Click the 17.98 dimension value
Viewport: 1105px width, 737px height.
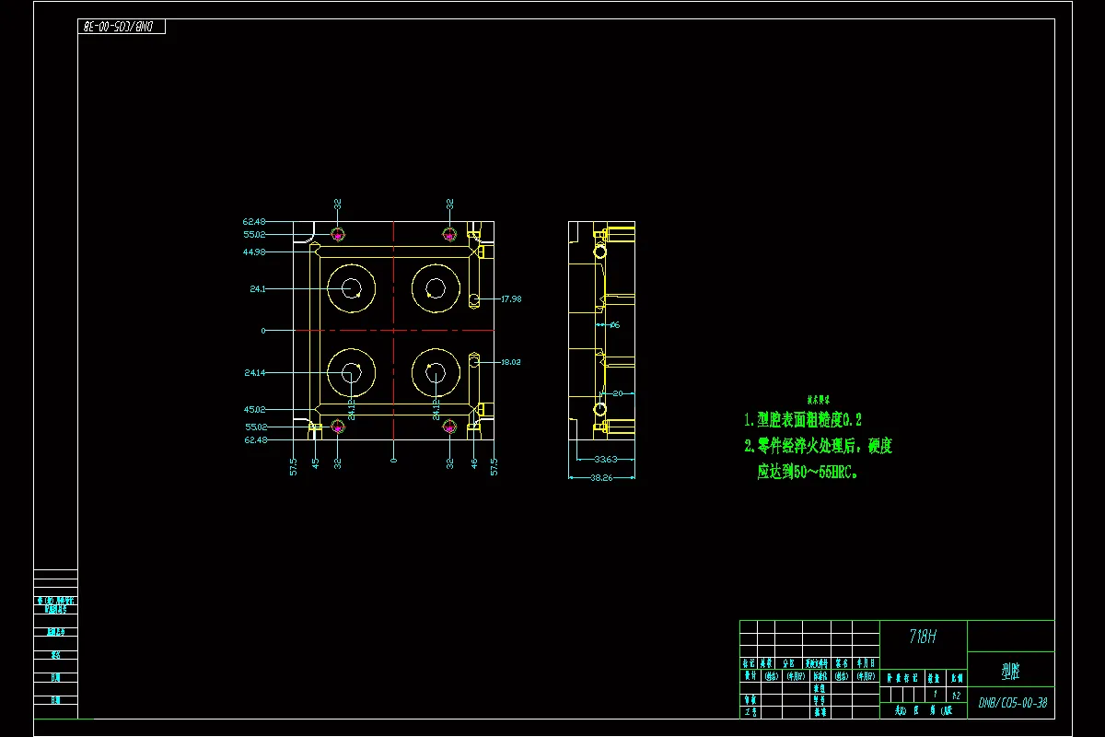click(511, 298)
